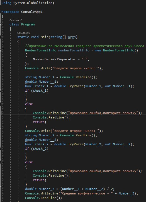Click the green comment about среднего арифметического
The image size is (146, 202).
(84, 46)
